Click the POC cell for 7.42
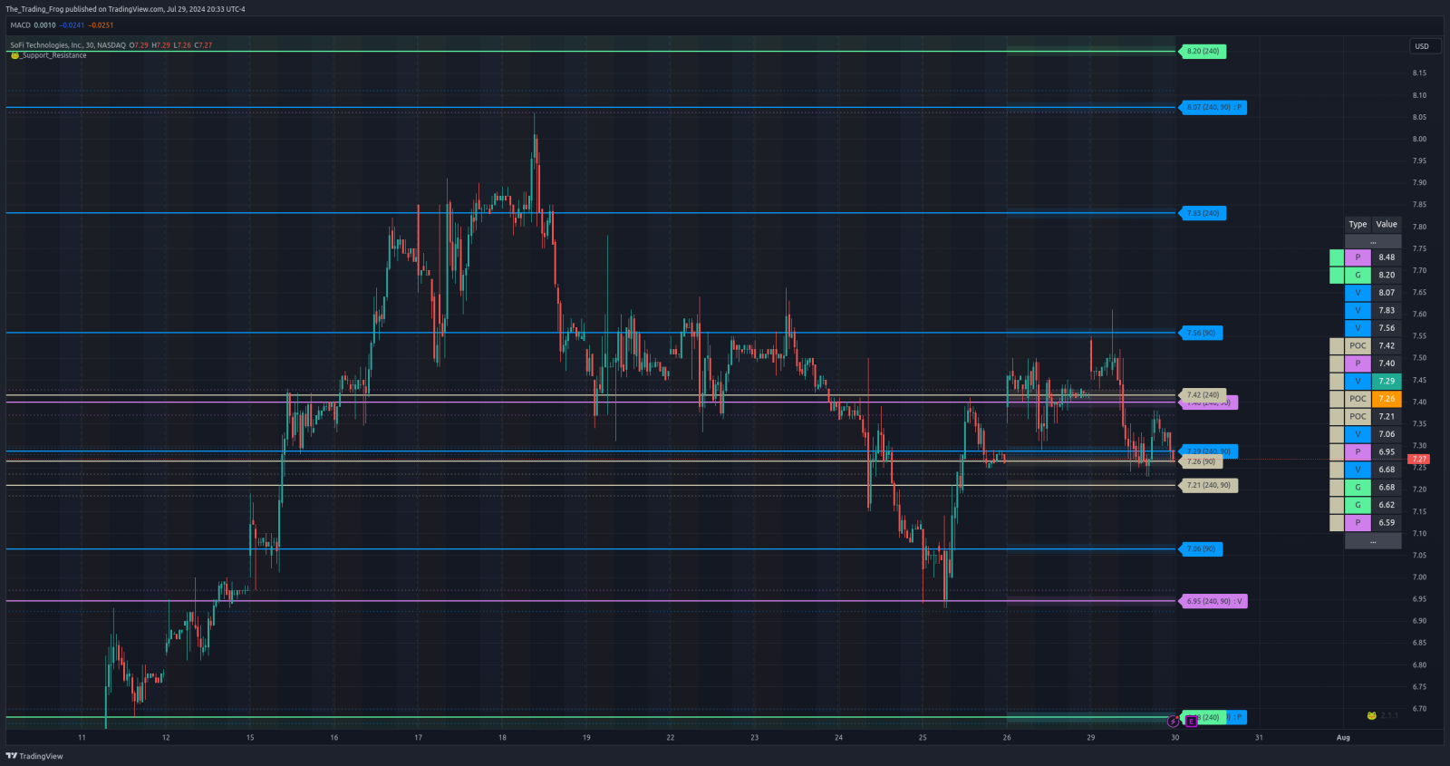 (x=1358, y=345)
